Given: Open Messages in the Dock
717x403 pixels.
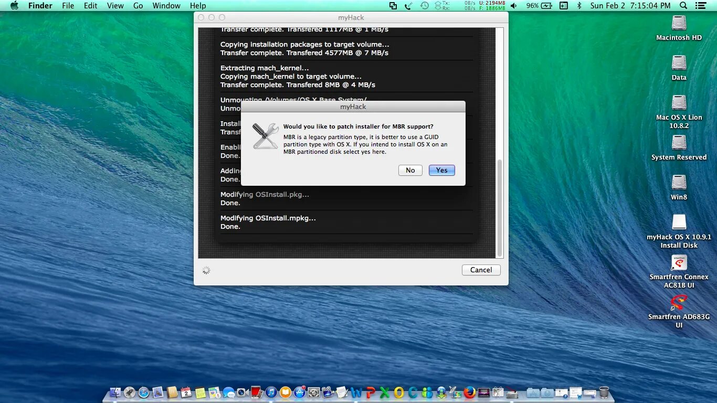Looking at the screenshot, I should [x=228, y=393].
